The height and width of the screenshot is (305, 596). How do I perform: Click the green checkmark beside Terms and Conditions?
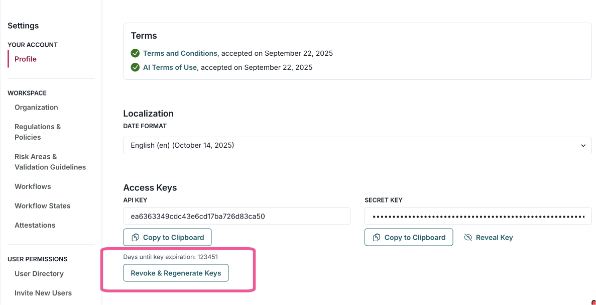click(x=135, y=53)
